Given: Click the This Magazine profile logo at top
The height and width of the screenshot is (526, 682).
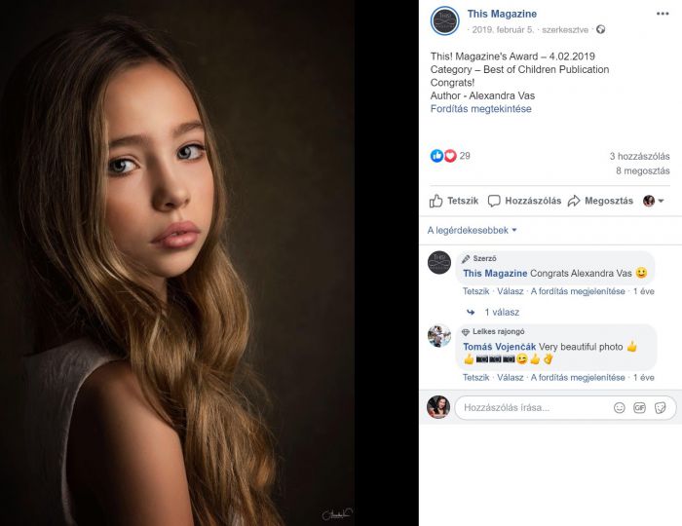Looking at the screenshot, I should 444,20.
